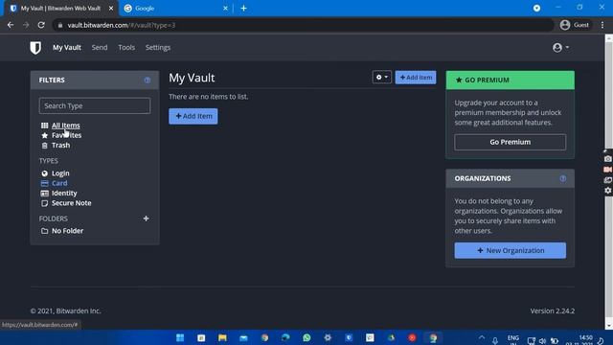Open the ORGANIZATIONS help icon
Viewport: 613px width, 345px height.
point(563,178)
